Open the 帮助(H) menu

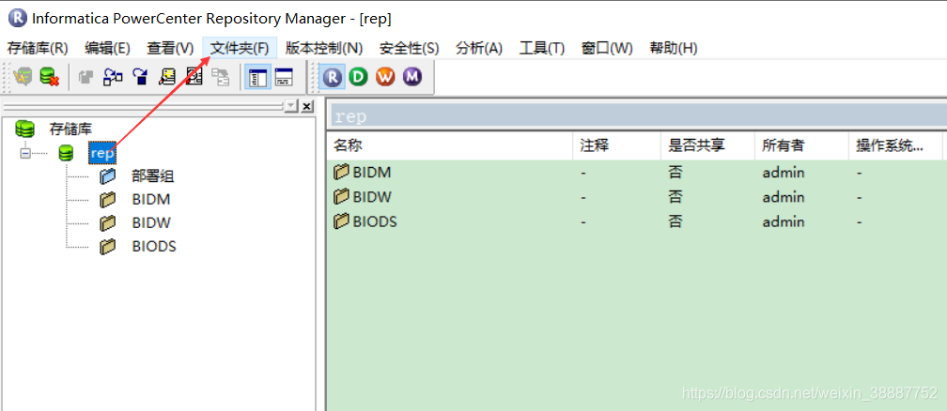[674, 48]
